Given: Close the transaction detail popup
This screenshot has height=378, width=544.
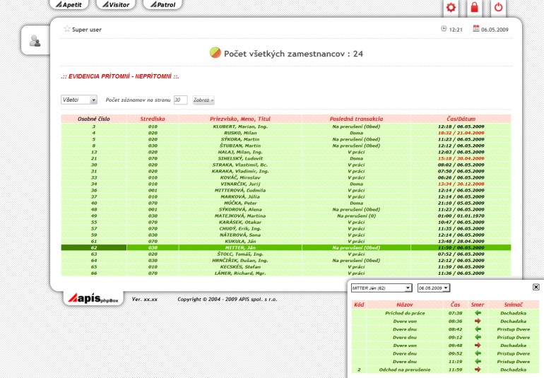Looking at the screenshot, I should click(536, 287).
